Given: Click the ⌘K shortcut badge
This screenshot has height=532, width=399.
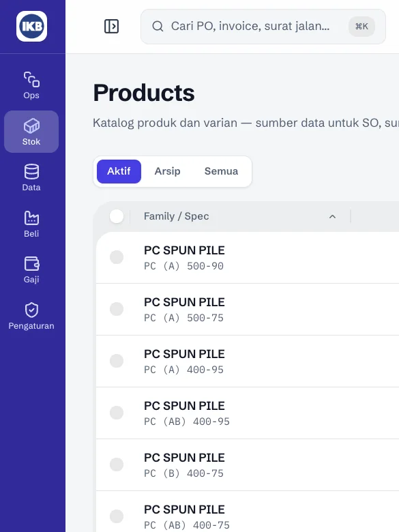Looking at the screenshot, I should coord(361,27).
